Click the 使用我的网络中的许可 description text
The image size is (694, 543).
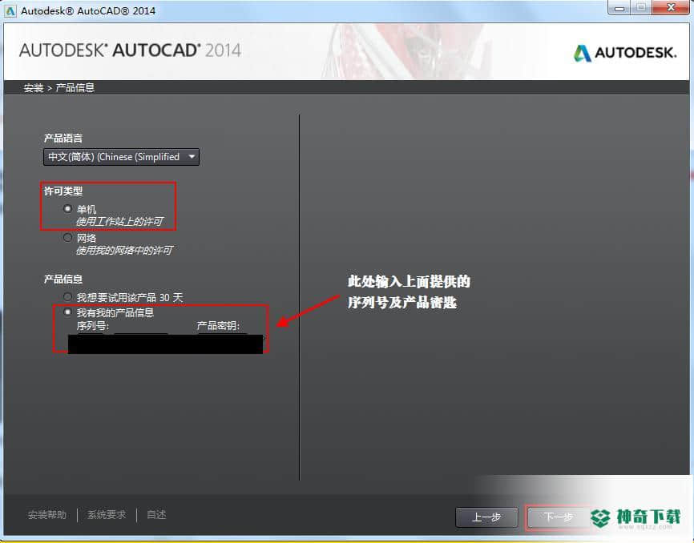pos(124,251)
